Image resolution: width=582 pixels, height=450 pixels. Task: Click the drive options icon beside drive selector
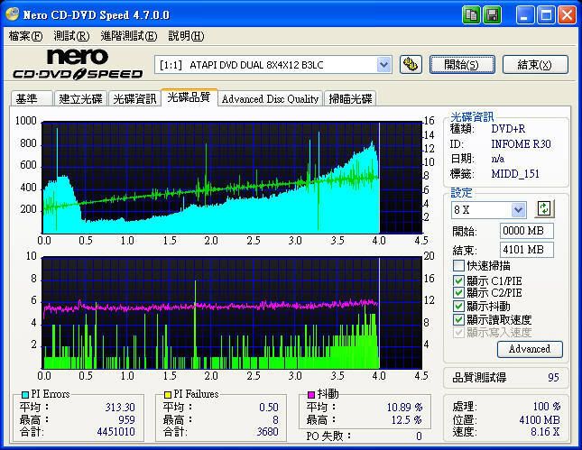click(410, 64)
